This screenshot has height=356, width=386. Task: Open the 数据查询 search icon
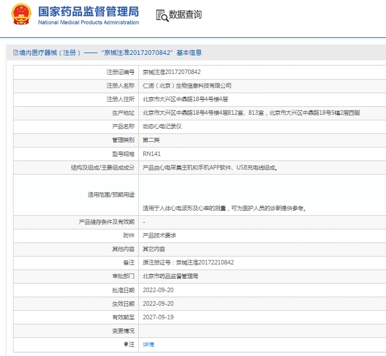162,15
